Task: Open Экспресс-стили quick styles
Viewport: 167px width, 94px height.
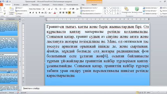Action: point(137,10)
